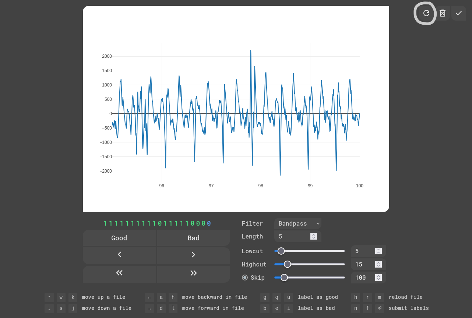Image resolution: width=472 pixels, height=318 pixels.
Task: Jump backward with double left chevron
Action: coord(119,273)
